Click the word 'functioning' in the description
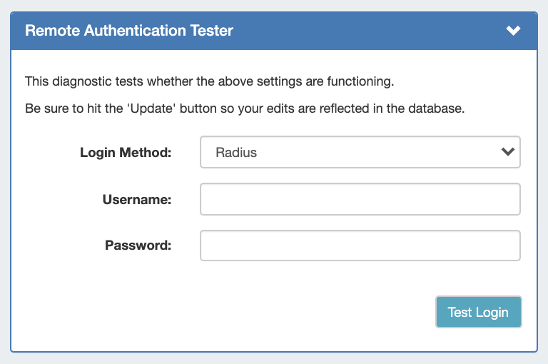Viewport: 548px width, 364px height. coord(360,81)
